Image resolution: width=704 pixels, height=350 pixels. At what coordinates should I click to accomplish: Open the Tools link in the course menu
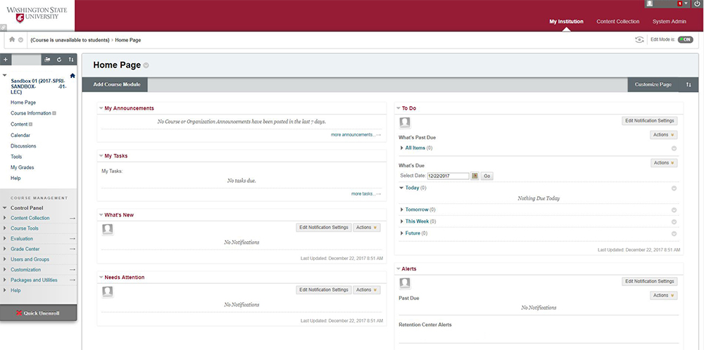tap(16, 157)
